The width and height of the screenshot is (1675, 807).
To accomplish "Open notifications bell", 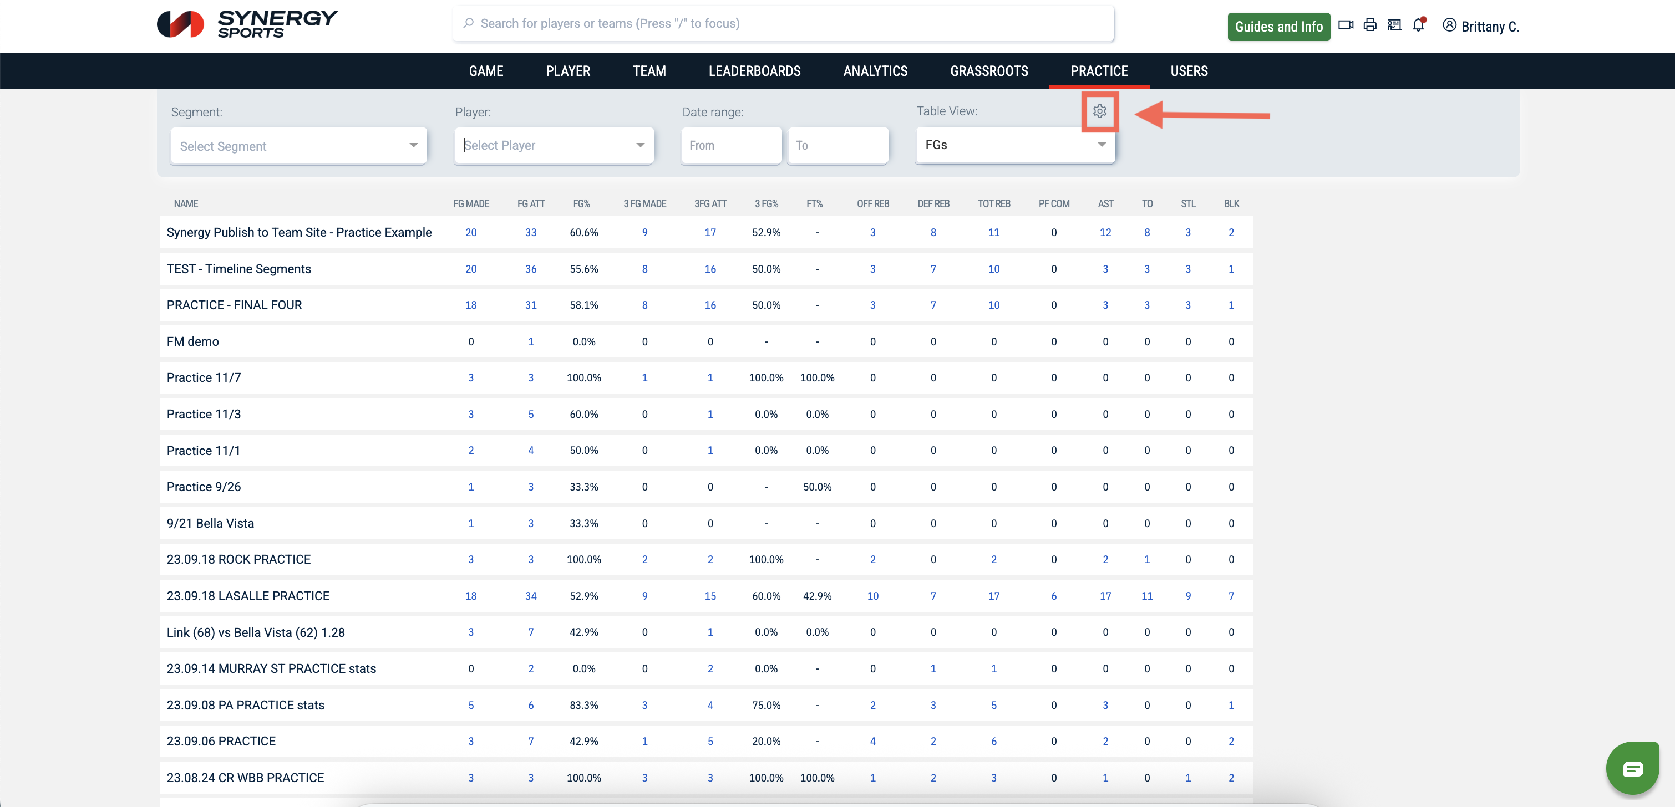I will [1419, 25].
